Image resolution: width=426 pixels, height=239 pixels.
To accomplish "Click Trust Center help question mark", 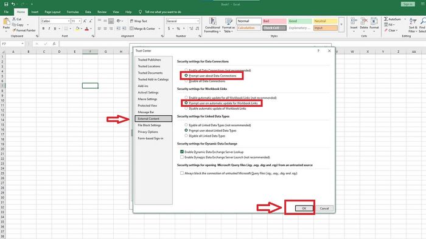I will click(x=318, y=50).
